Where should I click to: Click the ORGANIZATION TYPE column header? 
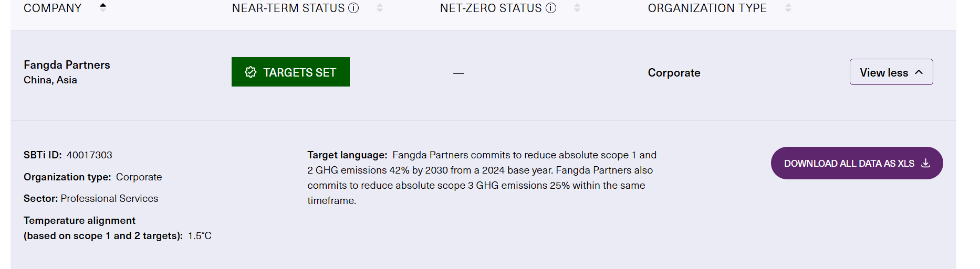point(707,8)
